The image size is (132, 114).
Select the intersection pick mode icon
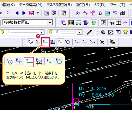pyautogui.click(x=38, y=42)
